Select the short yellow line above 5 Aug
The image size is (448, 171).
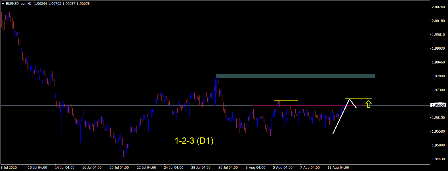[x=286, y=101]
